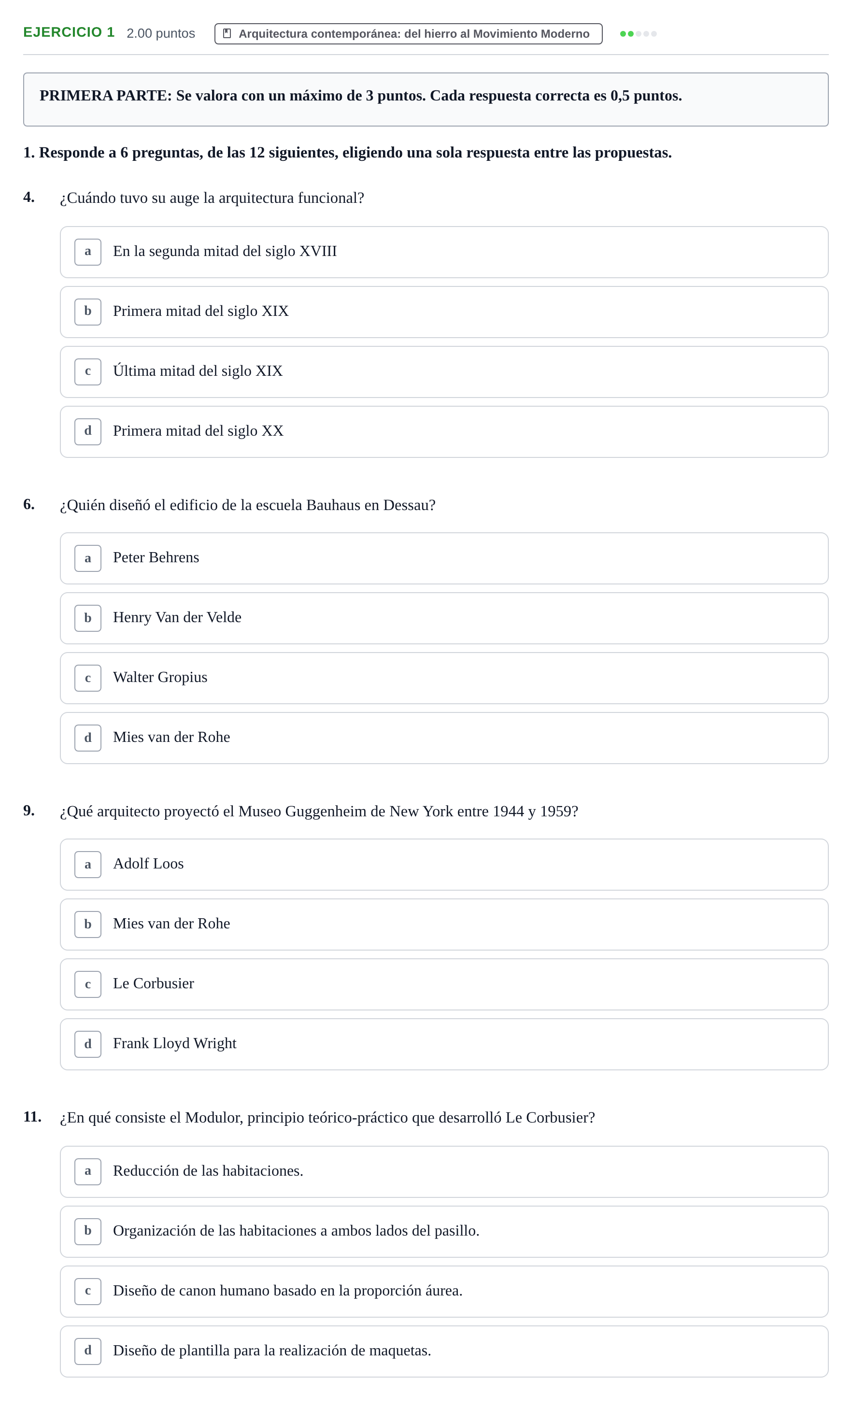Select 'Reducción de las habitaciones.' answer

coord(444,1171)
